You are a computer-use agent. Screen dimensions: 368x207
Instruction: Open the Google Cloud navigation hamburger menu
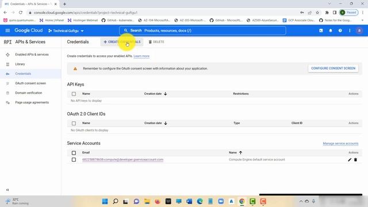7,30
